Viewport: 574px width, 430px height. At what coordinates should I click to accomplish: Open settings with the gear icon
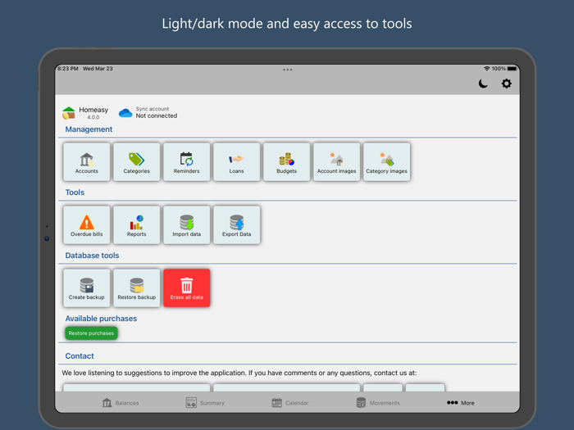click(506, 84)
